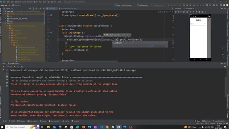Screen dimensions: 229x129
Task: Click scroll down arrow in console gutter
Action: (7, 73)
